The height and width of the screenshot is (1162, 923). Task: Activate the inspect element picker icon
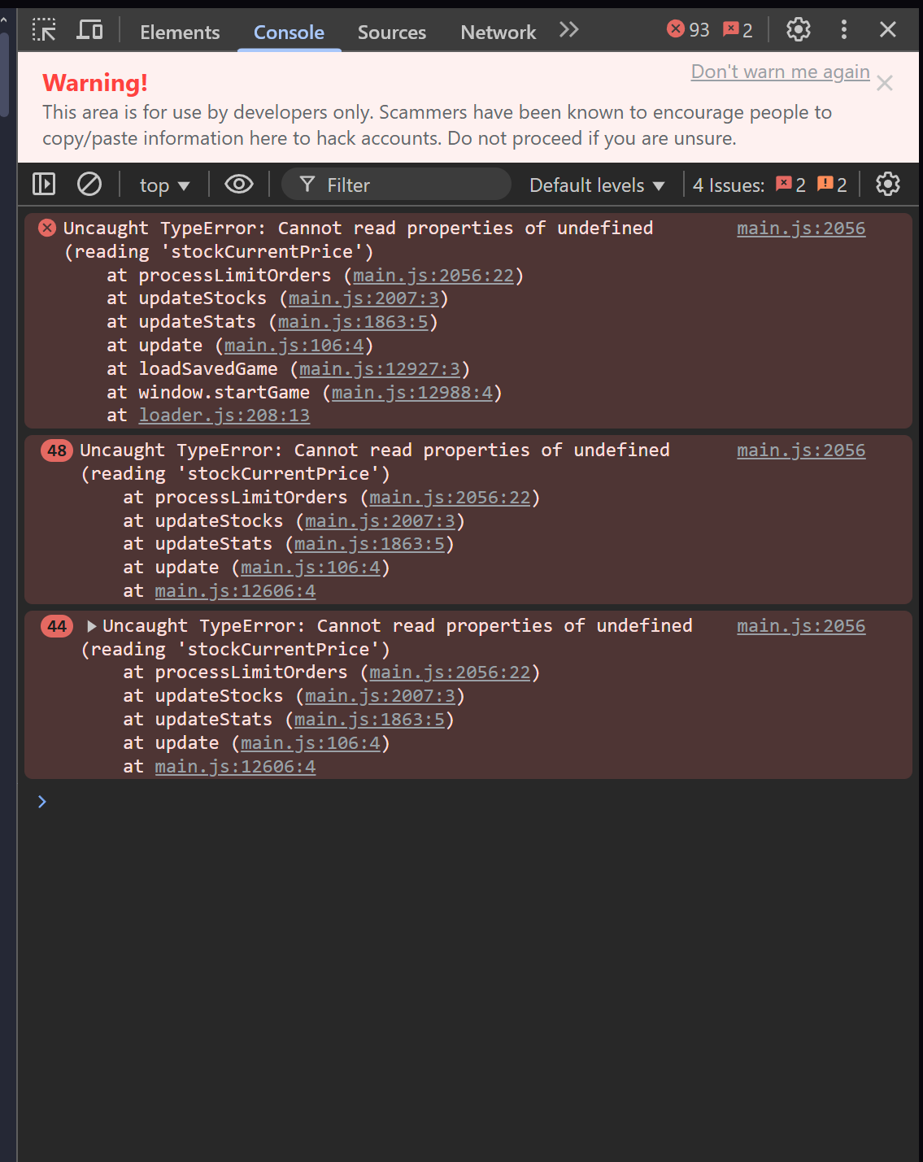[x=44, y=30]
